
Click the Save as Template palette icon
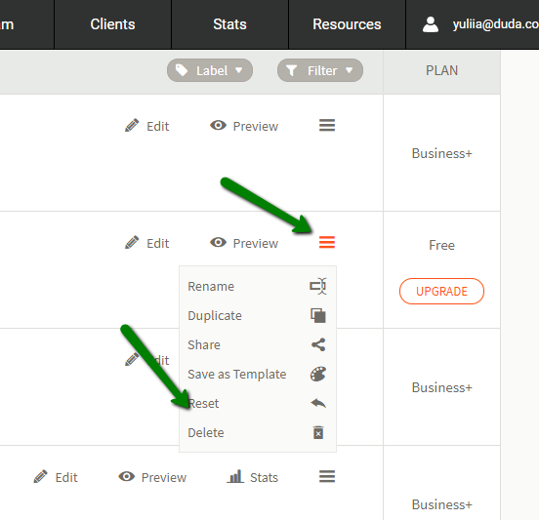pos(318,374)
